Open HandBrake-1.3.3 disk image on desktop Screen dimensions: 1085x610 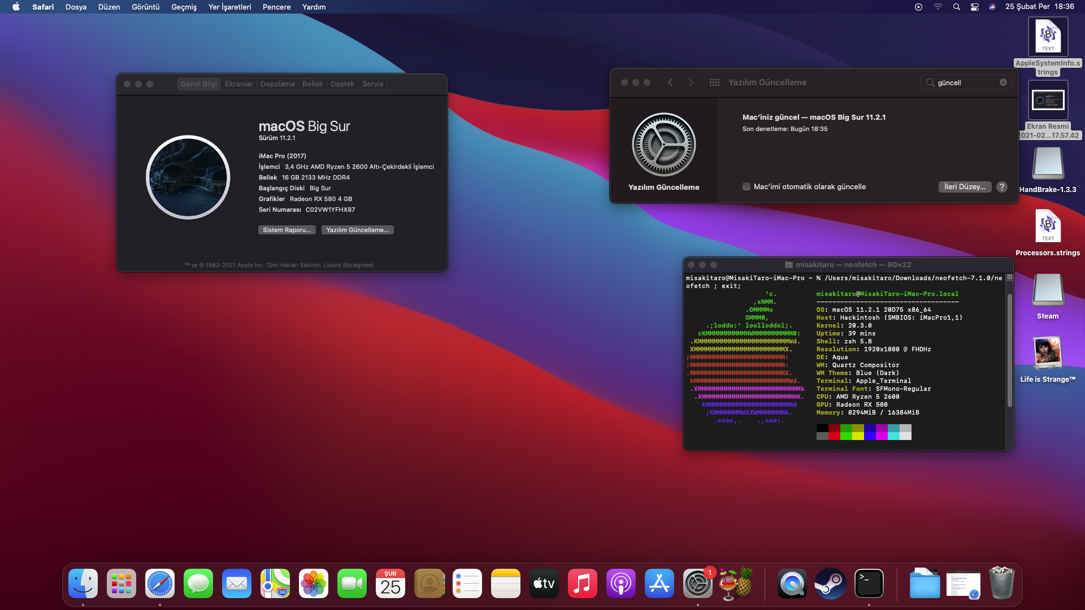point(1047,164)
